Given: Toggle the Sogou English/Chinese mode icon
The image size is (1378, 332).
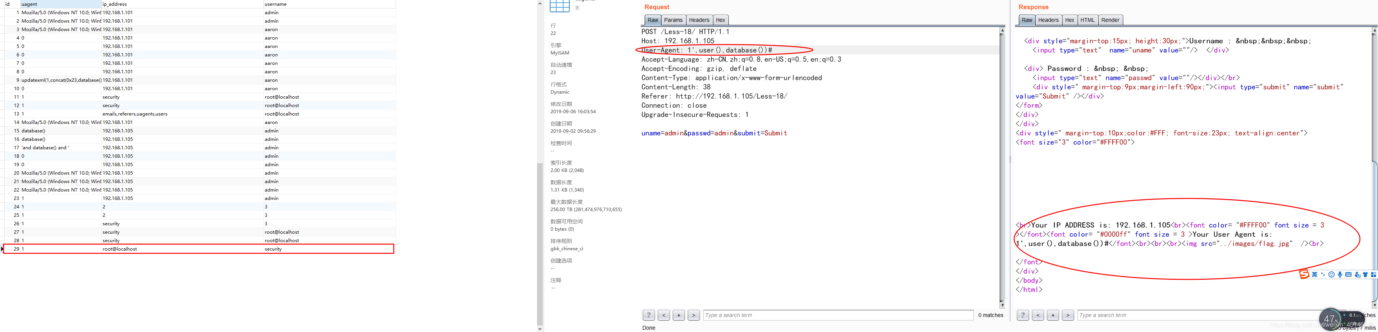Looking at the screenshot, I should pyautogui.click(x=1314, y=275).
